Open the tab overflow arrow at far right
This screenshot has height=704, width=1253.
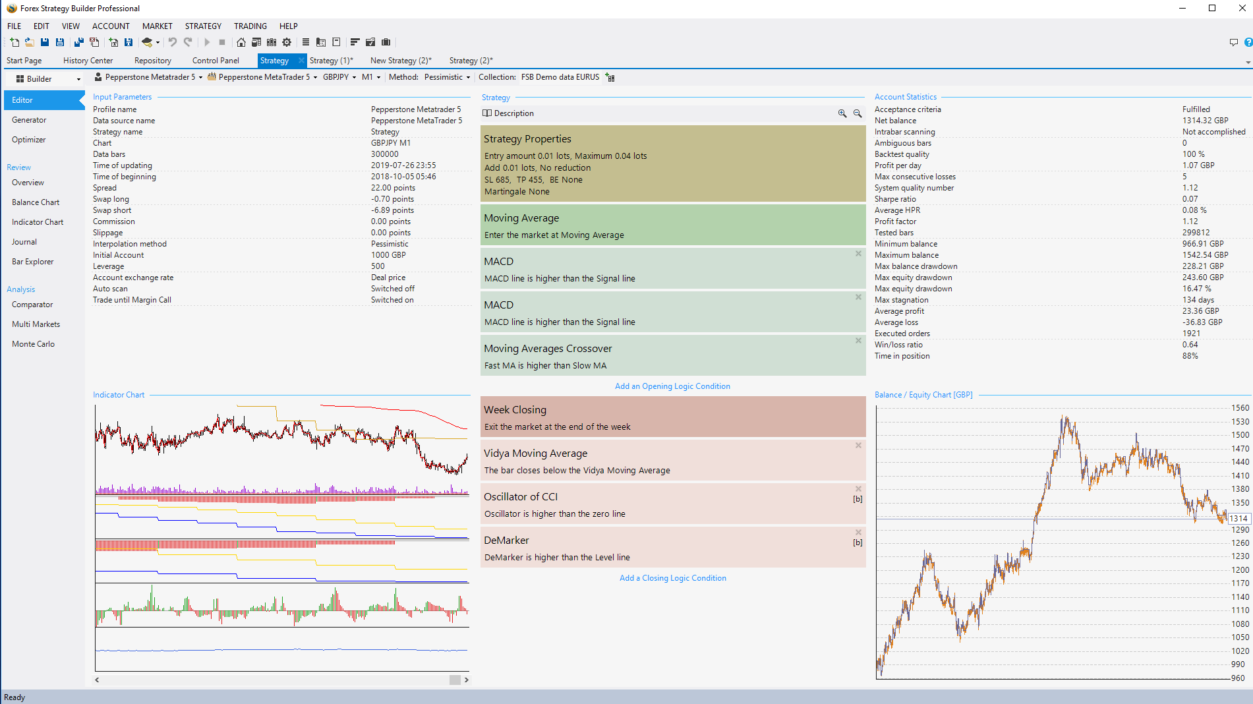(1248, 62)
